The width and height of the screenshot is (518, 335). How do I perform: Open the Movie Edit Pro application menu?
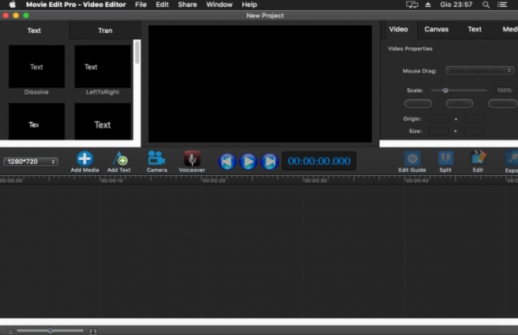(x=75, y=4)
